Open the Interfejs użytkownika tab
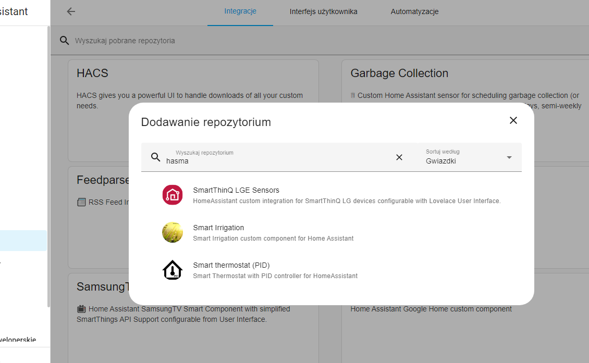Viewport: 589px width, 363px height. (x=323, y=11)
